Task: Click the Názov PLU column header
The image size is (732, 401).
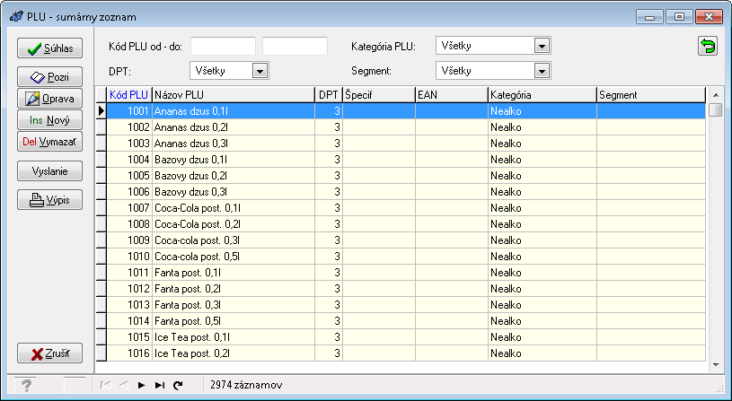Action: [x=234, y=95]
